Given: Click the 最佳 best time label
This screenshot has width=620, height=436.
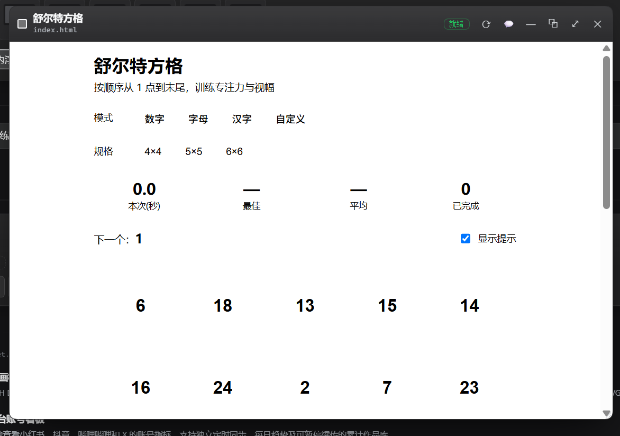Looking at the screenshot, I should point(251,206).
